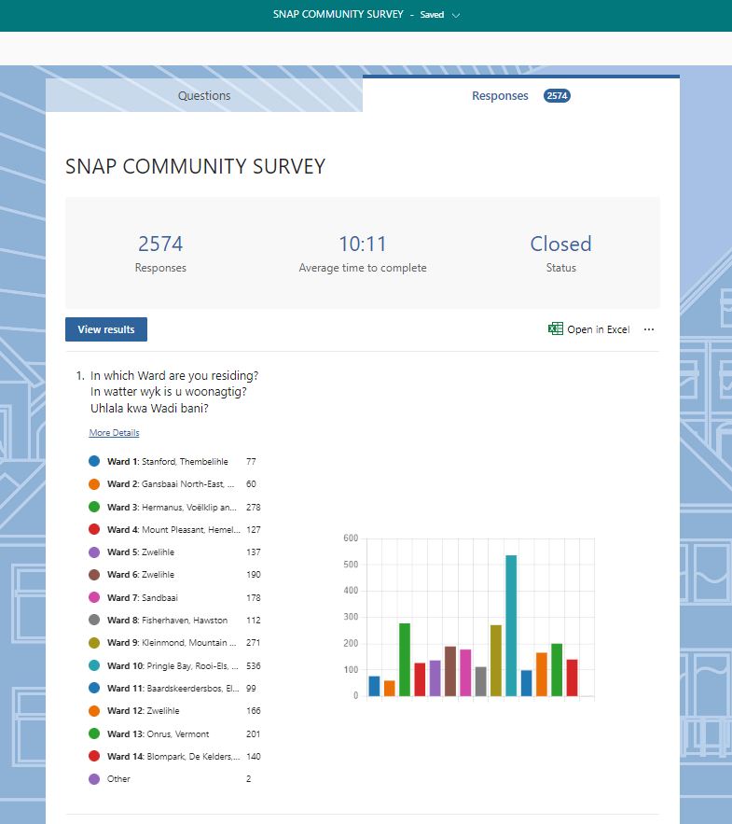This screenshot has height=824, width=732.
Task: Click the Open in Excel text link
Action: (598, 329)
